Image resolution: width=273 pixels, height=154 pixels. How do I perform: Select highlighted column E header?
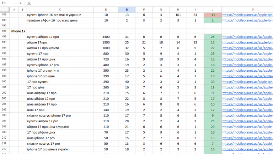(x=127, y=10)
